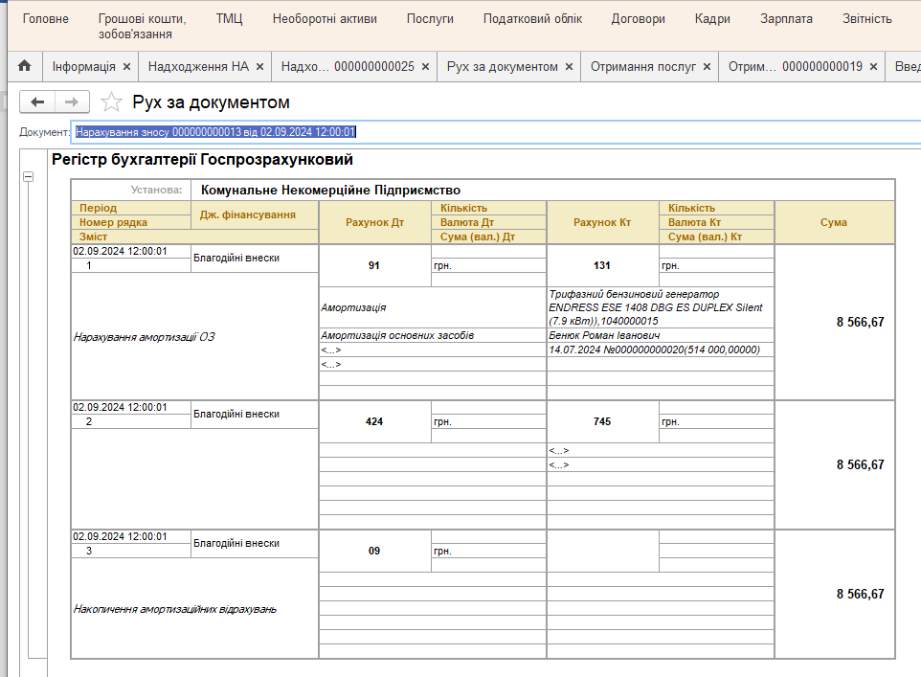Click the Home icon tab

pos(24,66)
